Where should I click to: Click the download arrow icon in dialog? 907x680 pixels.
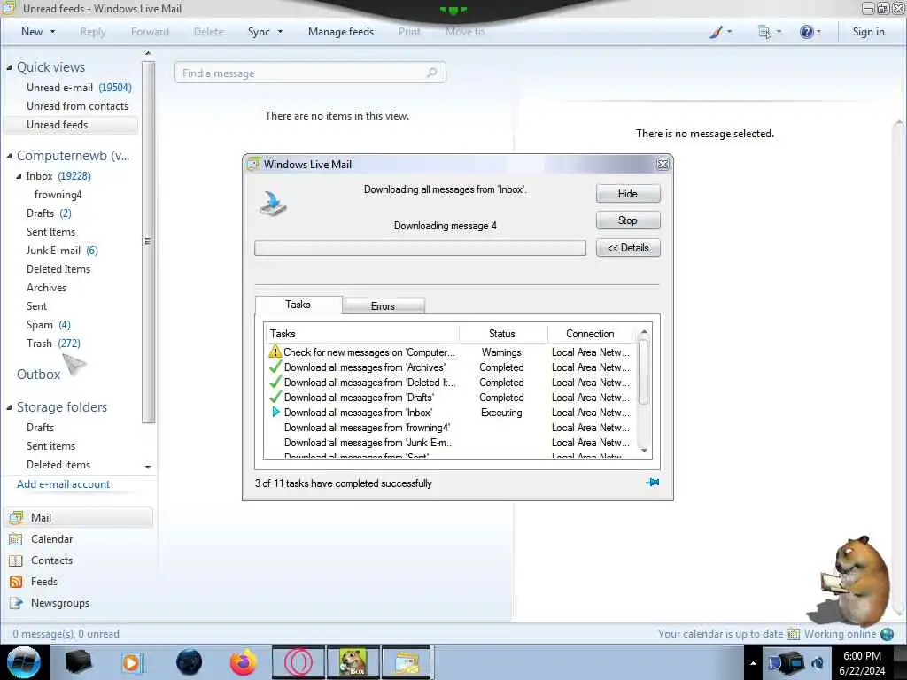point(273,205)
